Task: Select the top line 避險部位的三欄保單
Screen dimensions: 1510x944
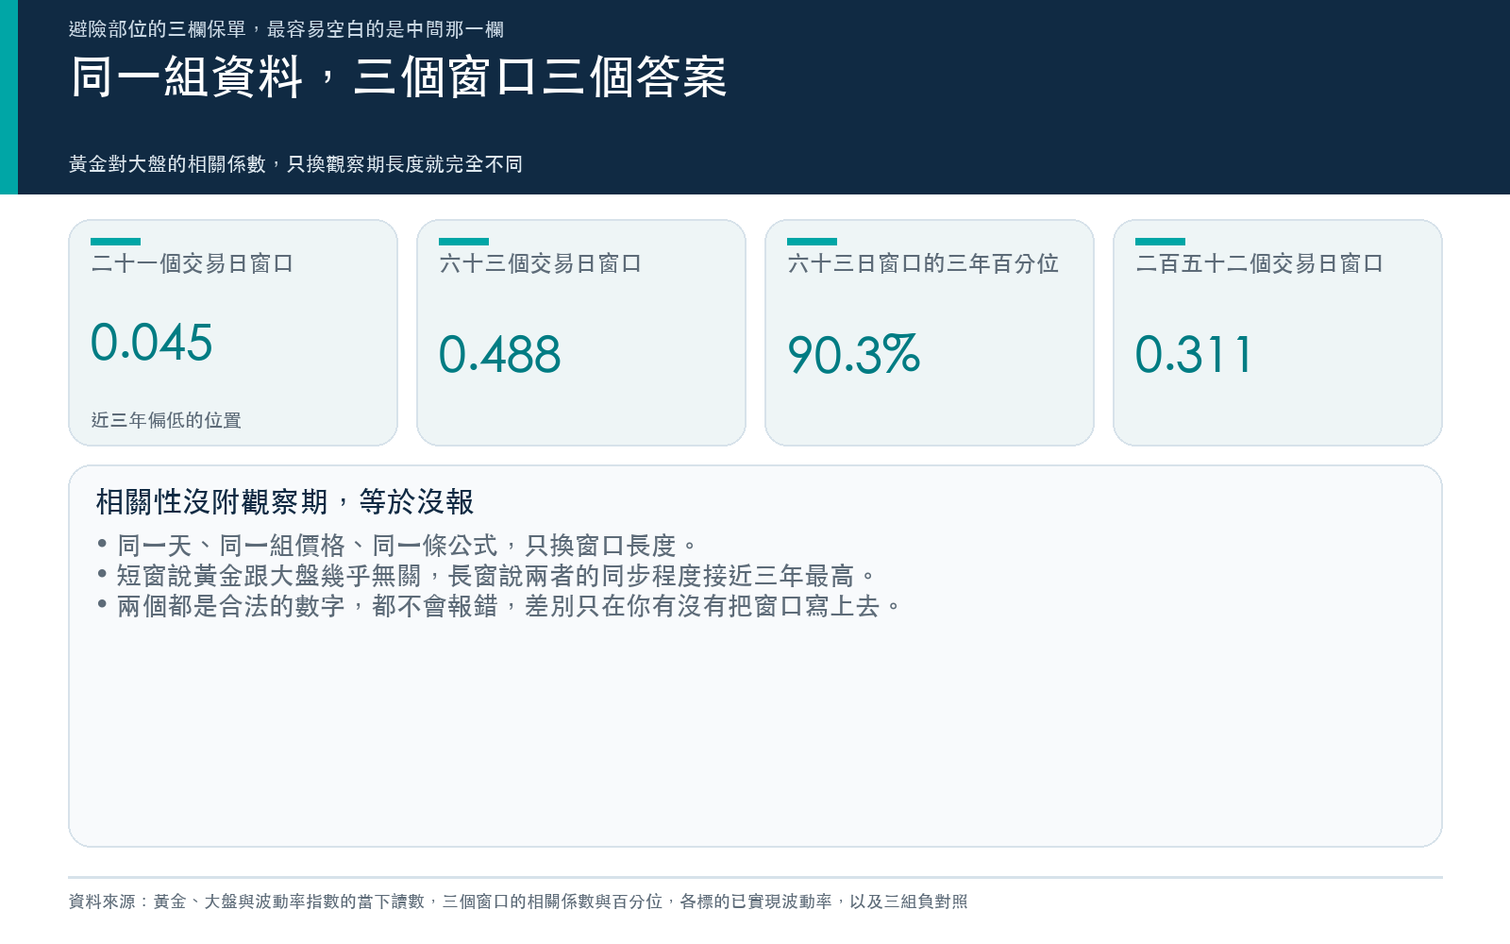Action: [286, 29]
